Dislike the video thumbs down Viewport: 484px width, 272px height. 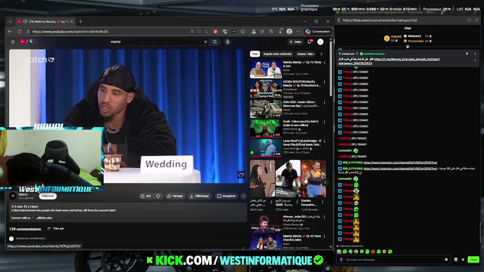tap(158, 196)
